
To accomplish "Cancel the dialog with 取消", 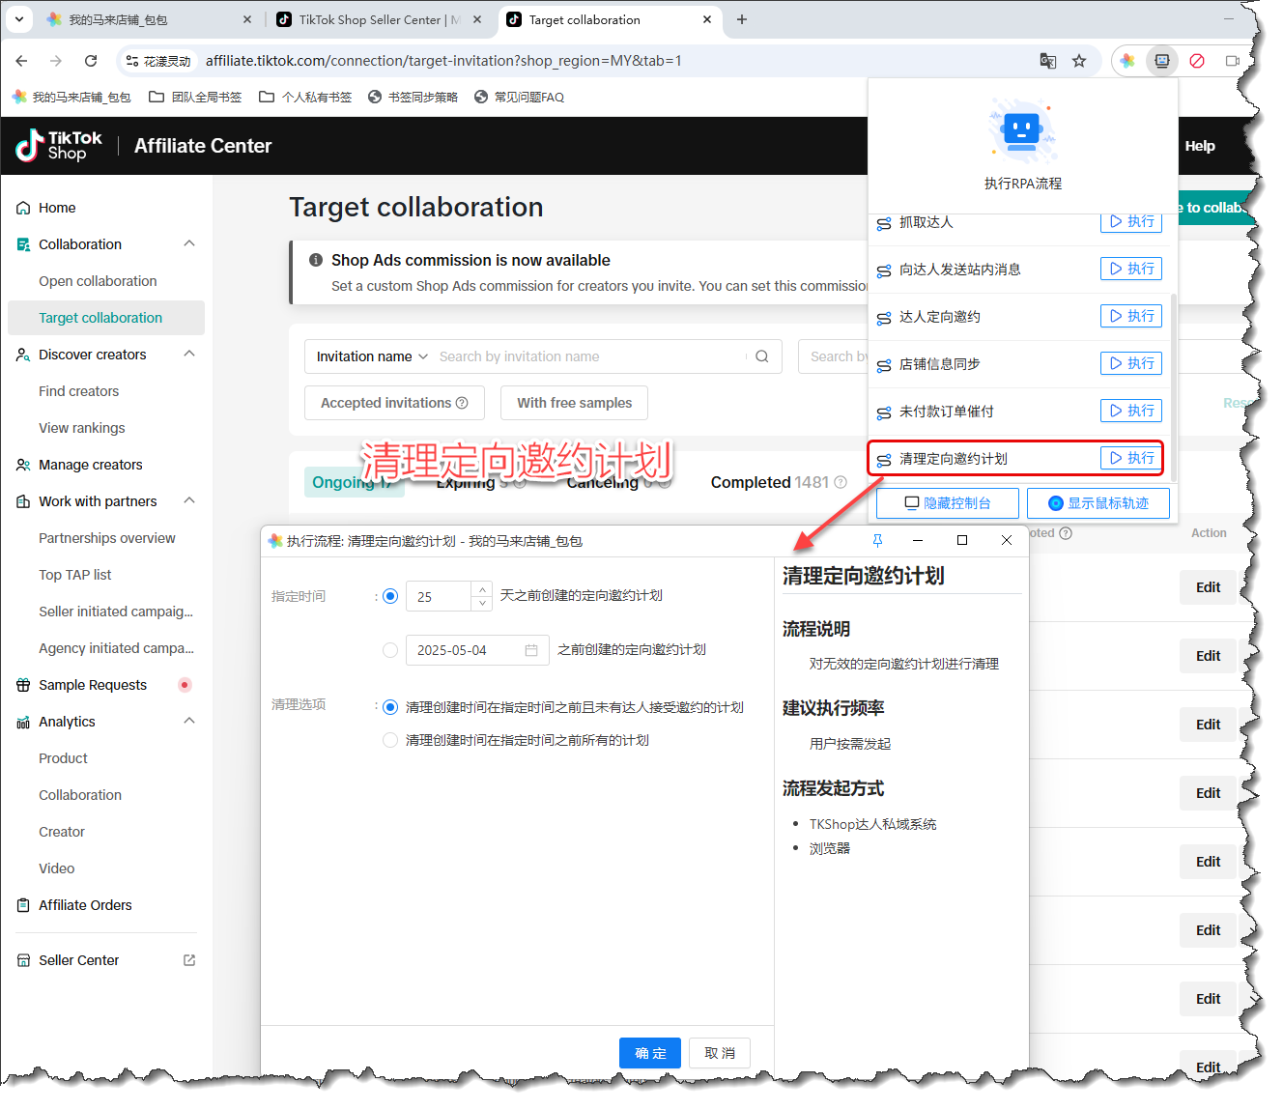I will pos(720,1053).
